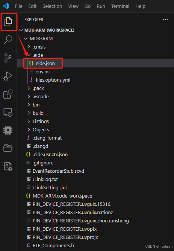The width and height of the screenshot is (174, 251).
Task: Expand the build folder
Action: [x=95, y=113]
